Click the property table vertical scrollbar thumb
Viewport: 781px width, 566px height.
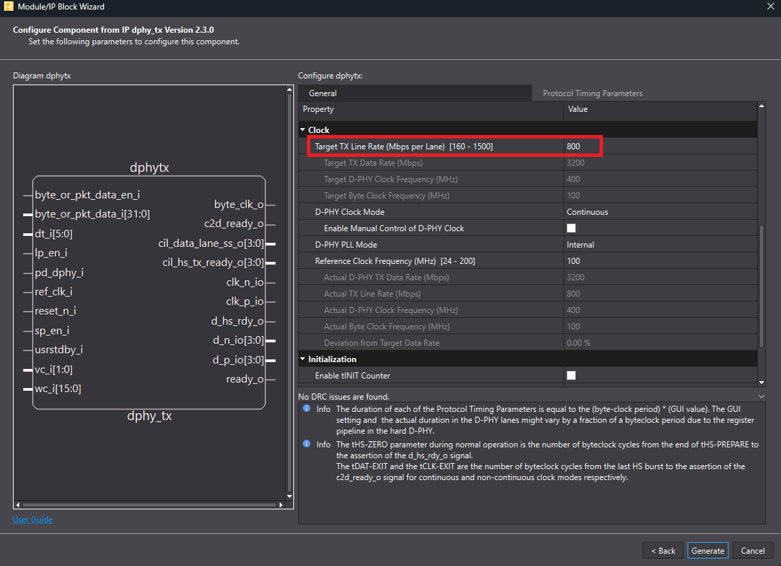pyautogui.click(x=762, y=286)
